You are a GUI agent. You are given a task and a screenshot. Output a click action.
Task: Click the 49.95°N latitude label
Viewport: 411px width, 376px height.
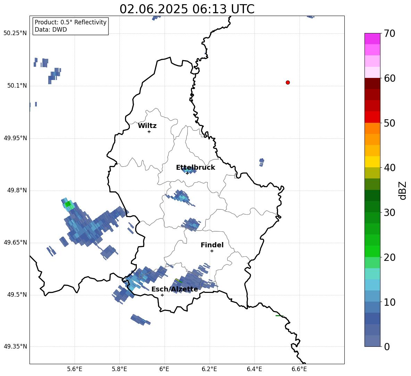click(x=15, y=138)
